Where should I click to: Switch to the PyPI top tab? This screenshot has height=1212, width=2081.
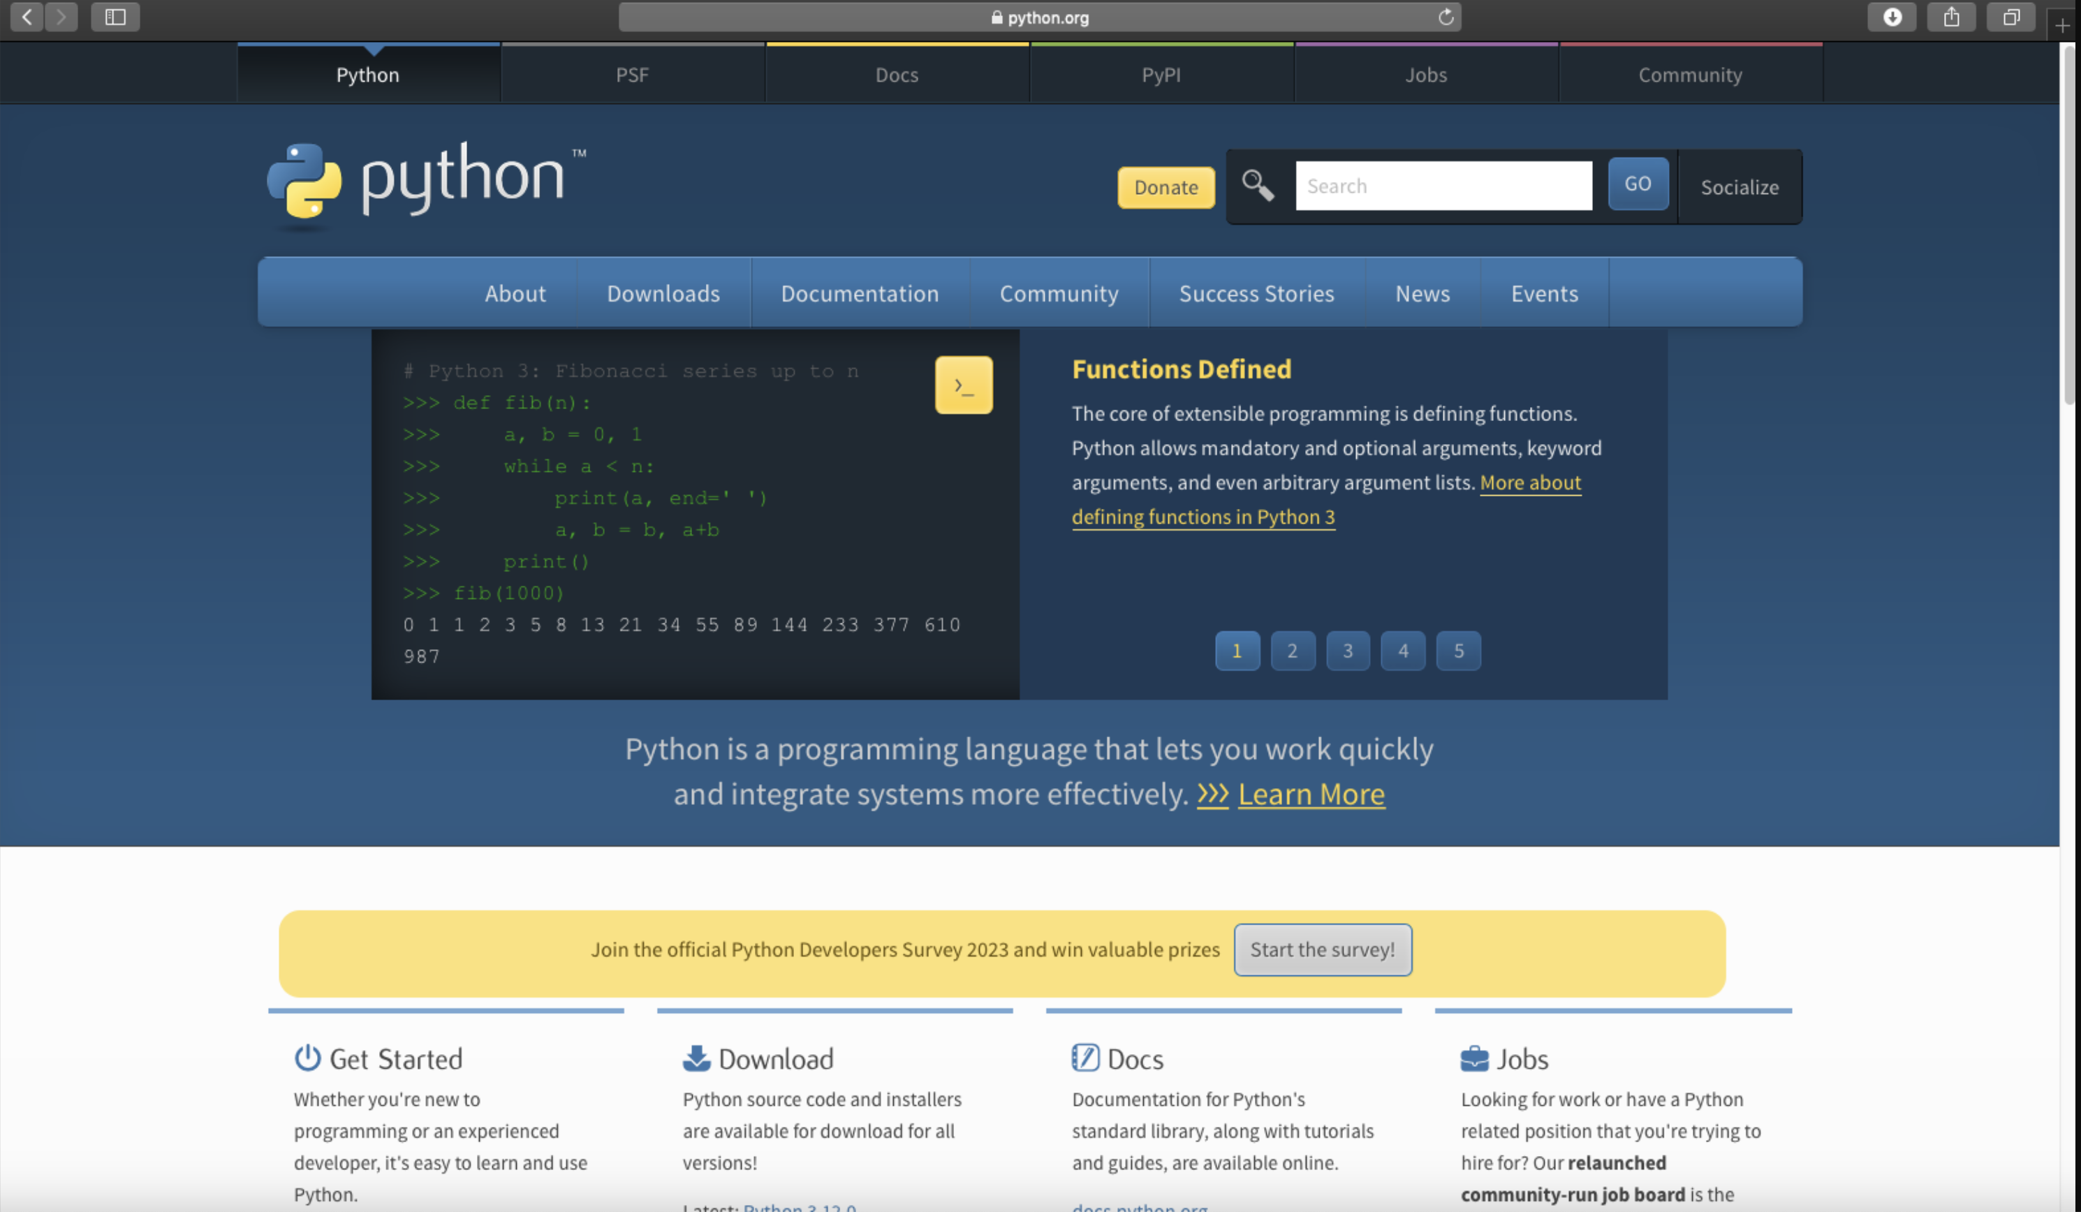coord(1161,74)
